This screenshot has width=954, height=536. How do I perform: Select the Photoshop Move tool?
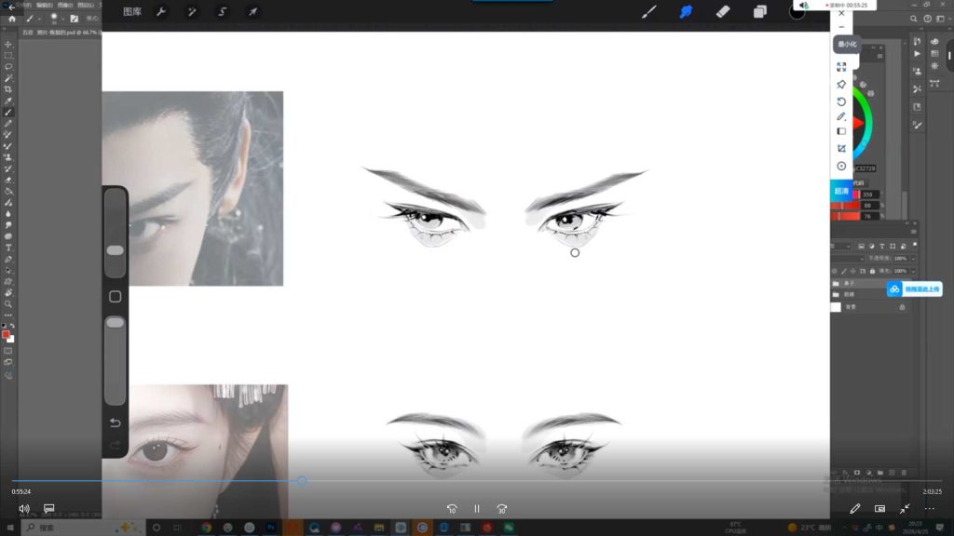pos(7,45)
